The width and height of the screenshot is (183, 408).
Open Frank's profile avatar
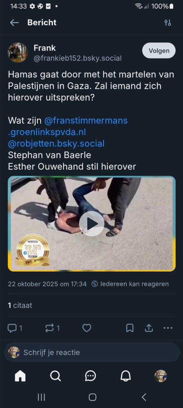point(18,52)
